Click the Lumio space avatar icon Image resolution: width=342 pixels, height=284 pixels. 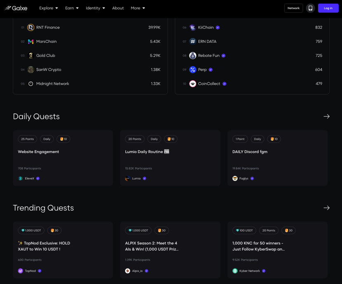click(127, 178)
